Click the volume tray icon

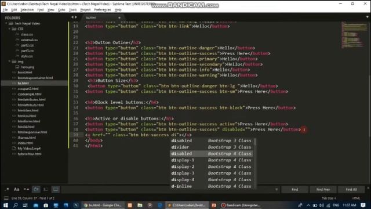coord(321,205)
